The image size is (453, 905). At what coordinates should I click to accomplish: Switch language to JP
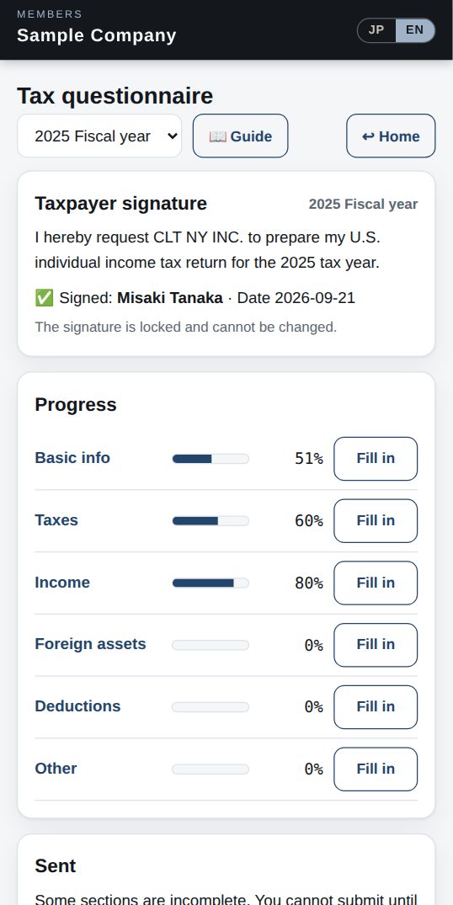[377, 30]
